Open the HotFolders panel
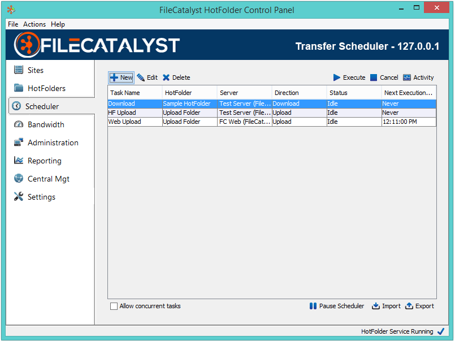This screenshot has height=341, width=455. coord(19,88)
